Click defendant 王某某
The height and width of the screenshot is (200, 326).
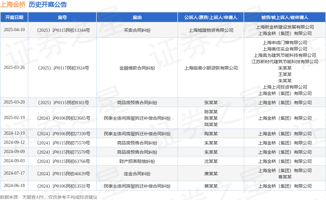285,74
